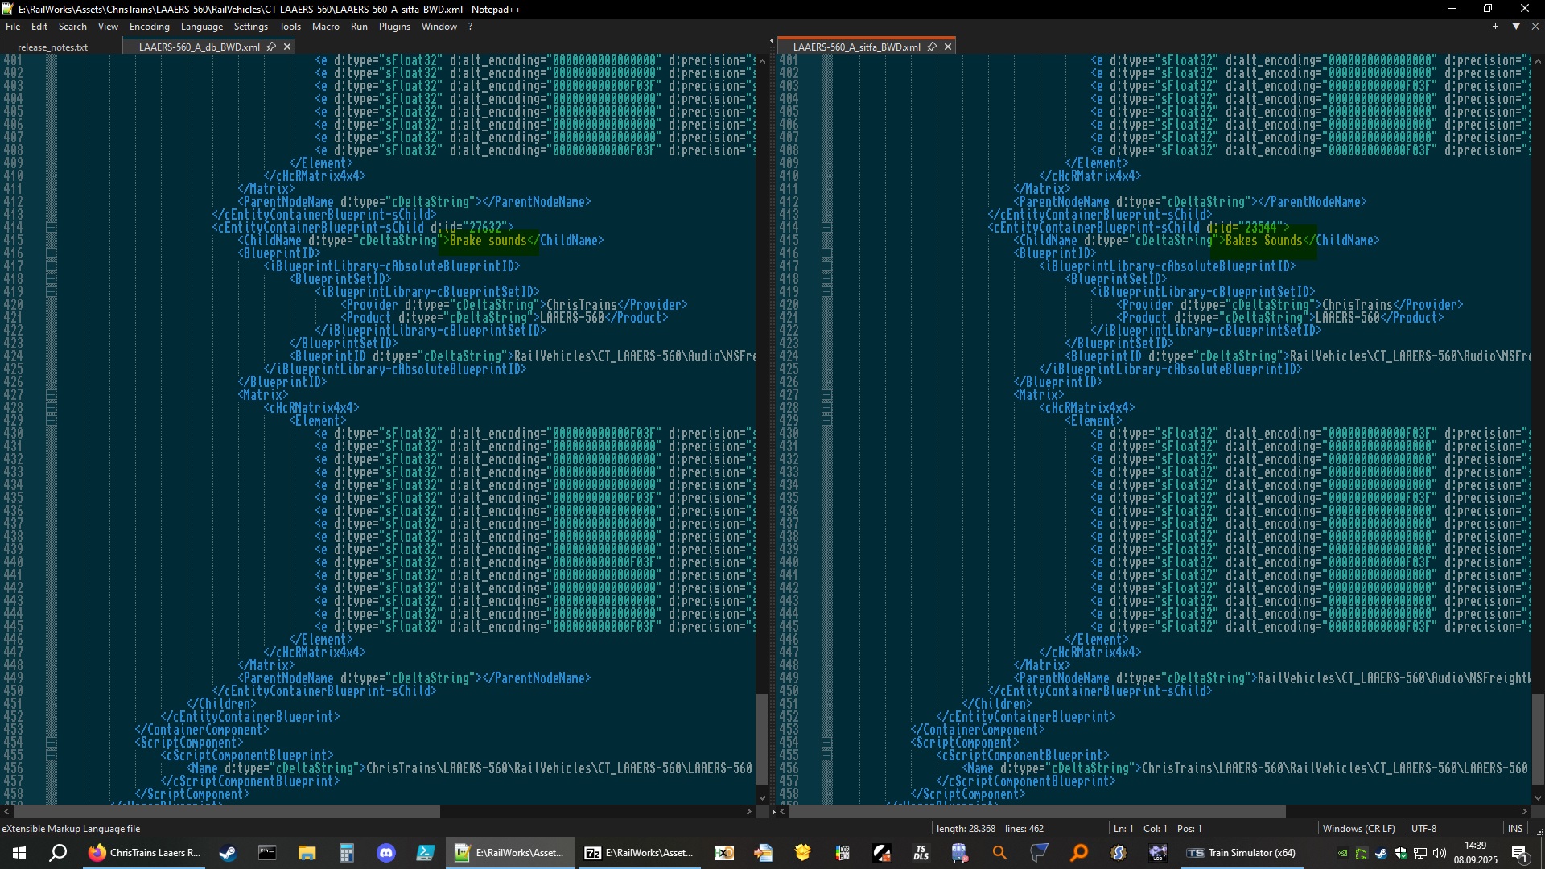The image size is (1545, 869).
Task: Switch to the release_notes.txt tab
Action: (53, 47)
